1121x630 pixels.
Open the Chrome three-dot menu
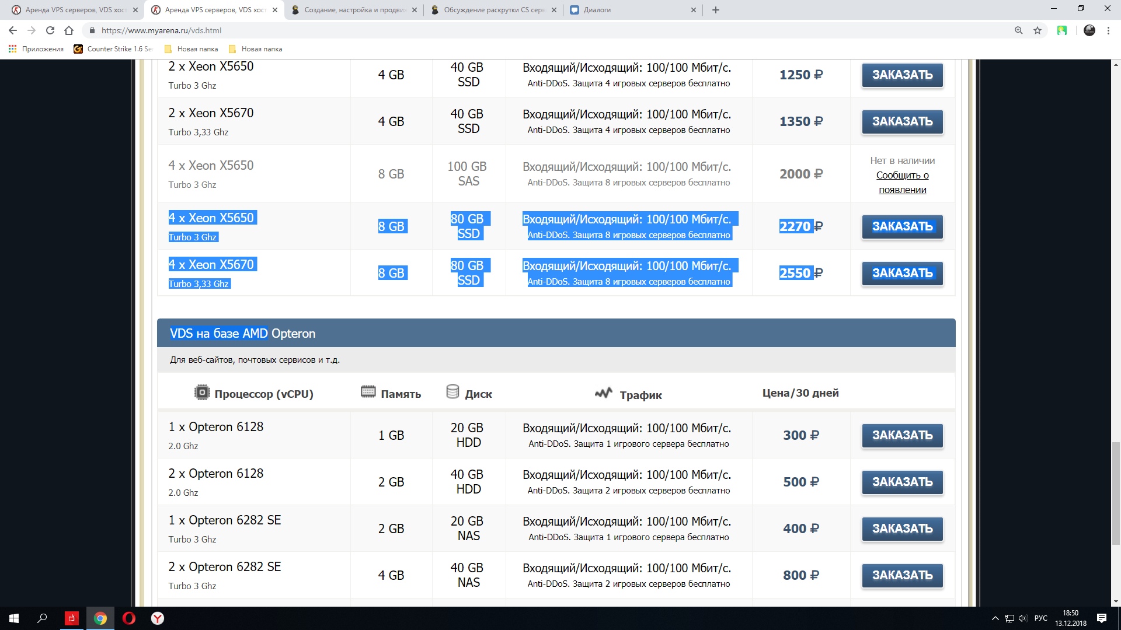[x=1108, y=30]
